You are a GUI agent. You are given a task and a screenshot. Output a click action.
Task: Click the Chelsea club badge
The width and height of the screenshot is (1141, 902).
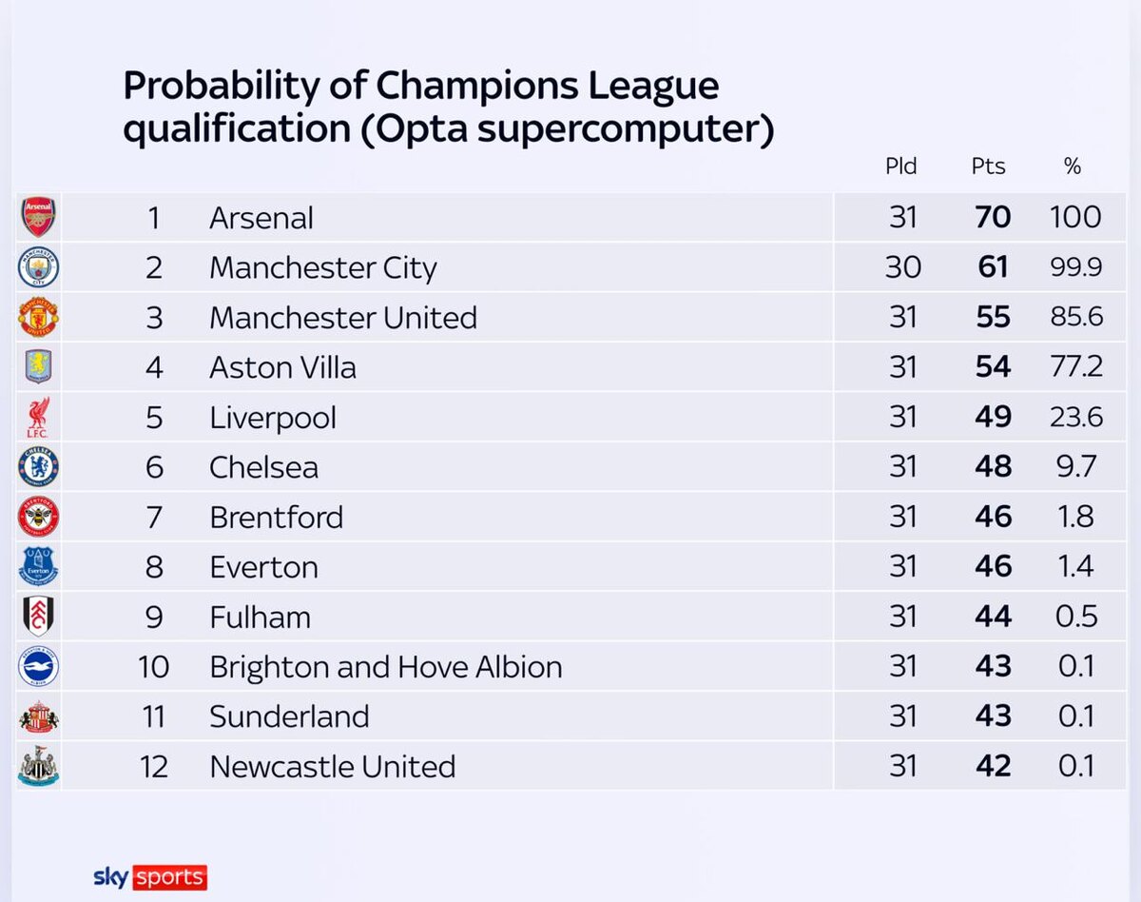click(39, 467)
